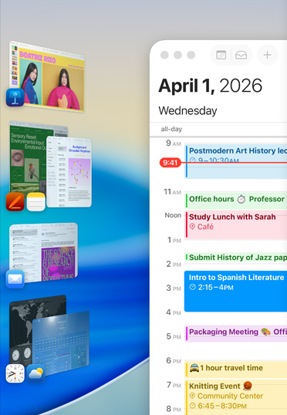Click the all-day row label
This screenshot has width=287, height=415.
pyautogui.click(x=171, y=129)
